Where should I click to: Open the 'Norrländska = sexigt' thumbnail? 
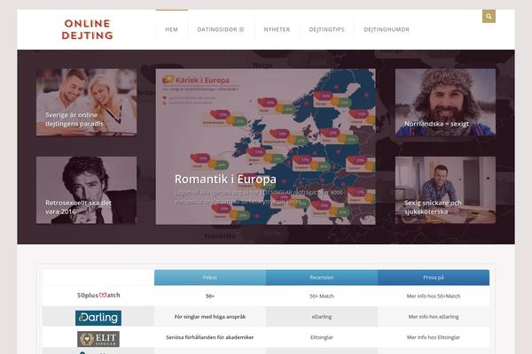point(445,102)
